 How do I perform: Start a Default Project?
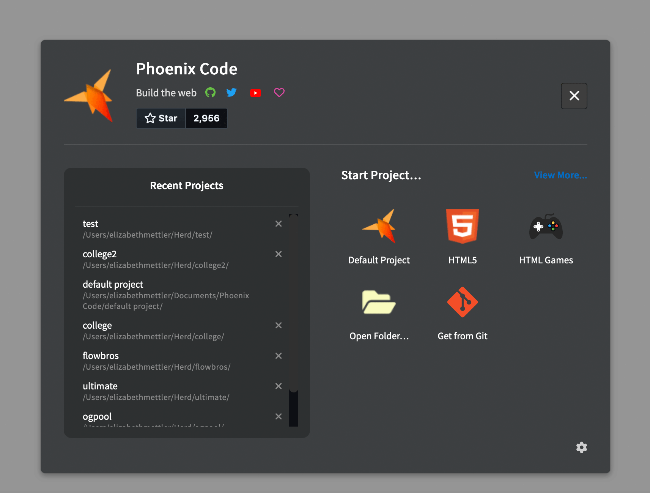[x=379, y=237]
